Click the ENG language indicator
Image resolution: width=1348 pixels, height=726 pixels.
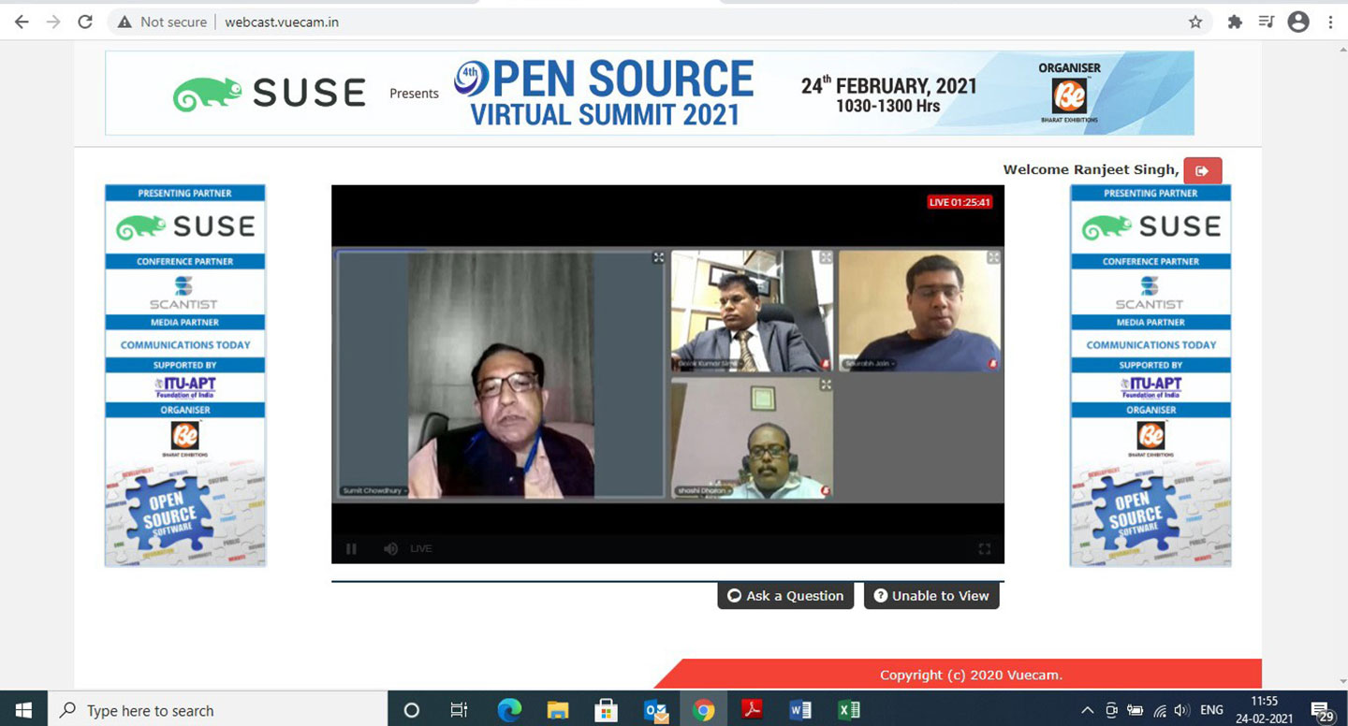coord(1212,710)
